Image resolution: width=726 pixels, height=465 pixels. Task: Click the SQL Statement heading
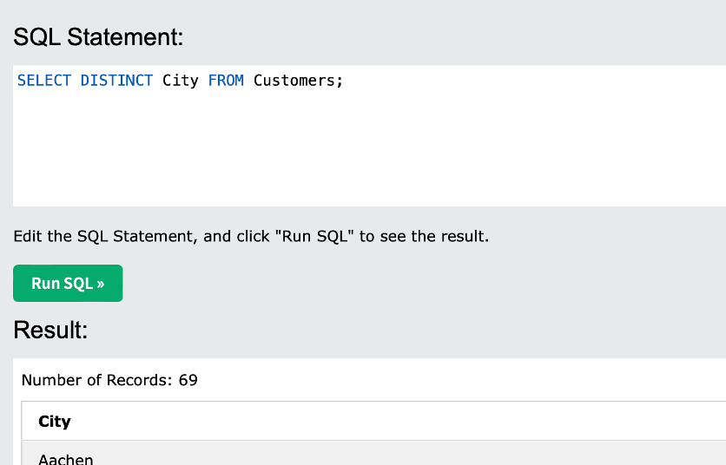98,36
